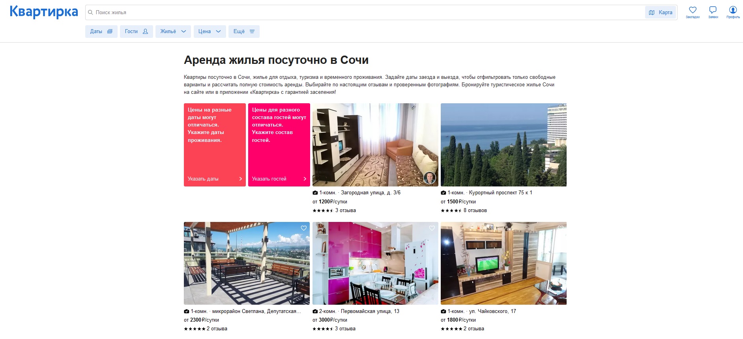
Task: Click the Указать даты link on red card
Action: [x=215, y=179]
